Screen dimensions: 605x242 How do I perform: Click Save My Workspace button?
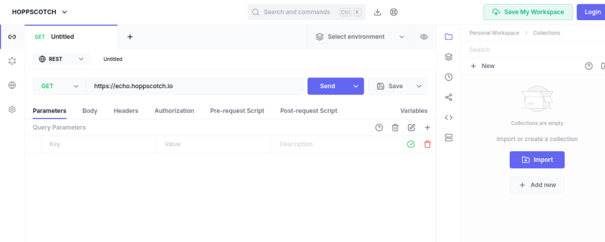tap(528, 12)
